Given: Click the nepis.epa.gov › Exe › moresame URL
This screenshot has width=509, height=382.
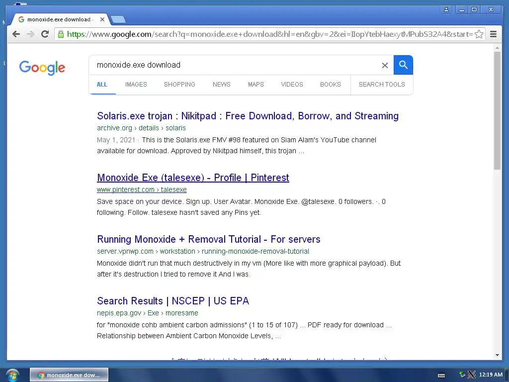Looking at the screenshot, I should click(147, 313).
